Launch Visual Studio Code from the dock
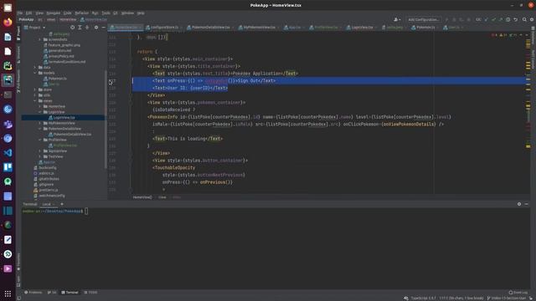Image resolution: width=536 pixels, height=301 pixels. pyautogui.click(x=8, y=152)
